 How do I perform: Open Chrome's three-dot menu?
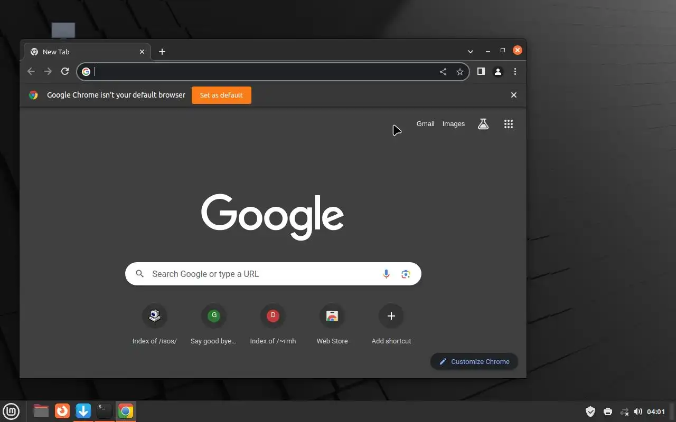[515, 71]
